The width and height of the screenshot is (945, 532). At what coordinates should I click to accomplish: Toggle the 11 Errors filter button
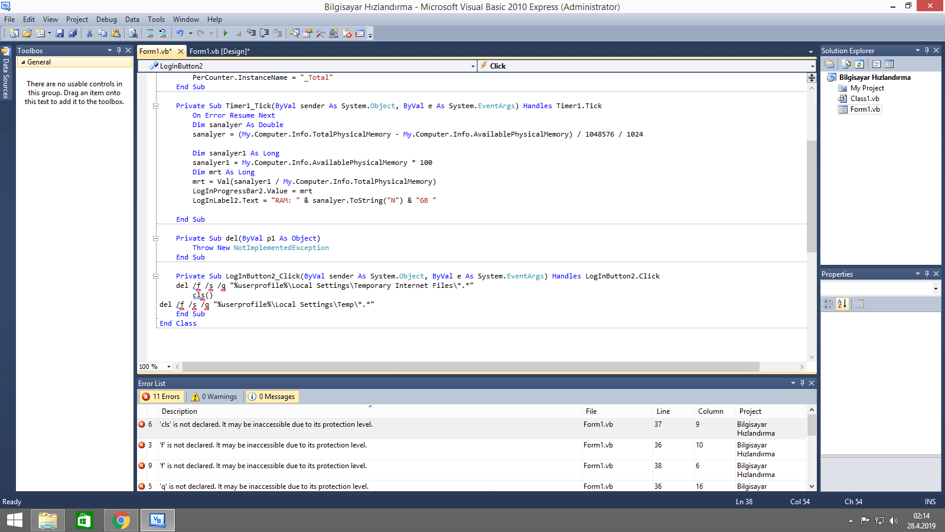[x=161, y=397]
